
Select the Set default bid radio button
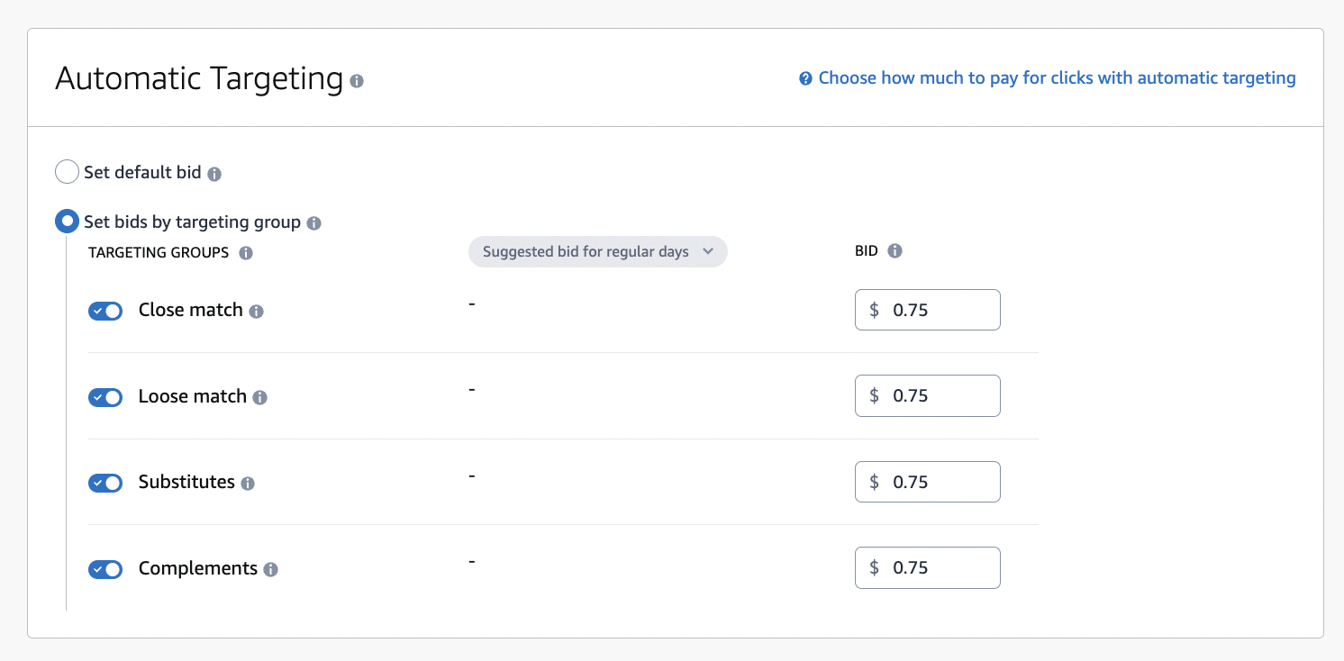[67, 172]
